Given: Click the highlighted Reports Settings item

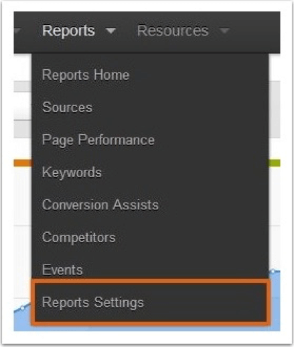Looking at the screenshot, I should [151, 302].
